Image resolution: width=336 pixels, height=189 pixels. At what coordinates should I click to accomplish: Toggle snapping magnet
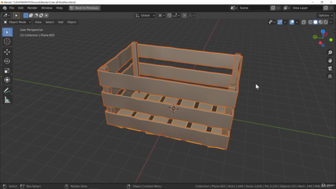[169, 15]
